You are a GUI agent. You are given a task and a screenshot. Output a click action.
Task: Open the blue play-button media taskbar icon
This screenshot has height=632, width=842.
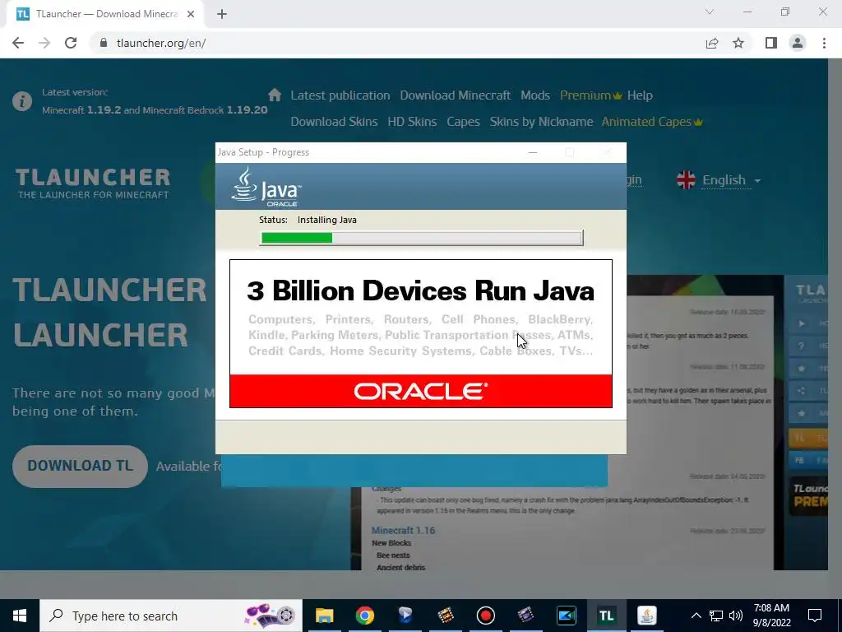(x=405, y=616)
